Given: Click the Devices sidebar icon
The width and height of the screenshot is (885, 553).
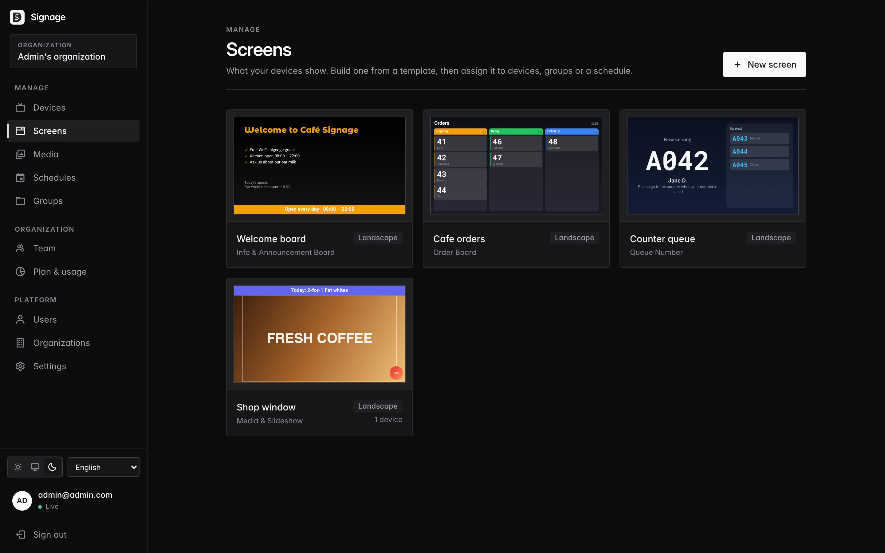Looking at the screenshot, I should [21, 108].
